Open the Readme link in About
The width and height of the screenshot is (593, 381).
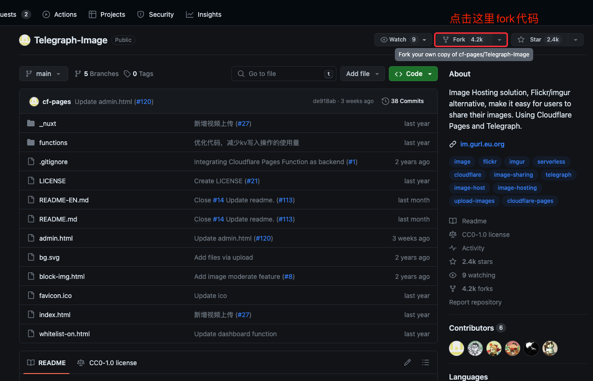pyautogui.click(x=468, y=221)
